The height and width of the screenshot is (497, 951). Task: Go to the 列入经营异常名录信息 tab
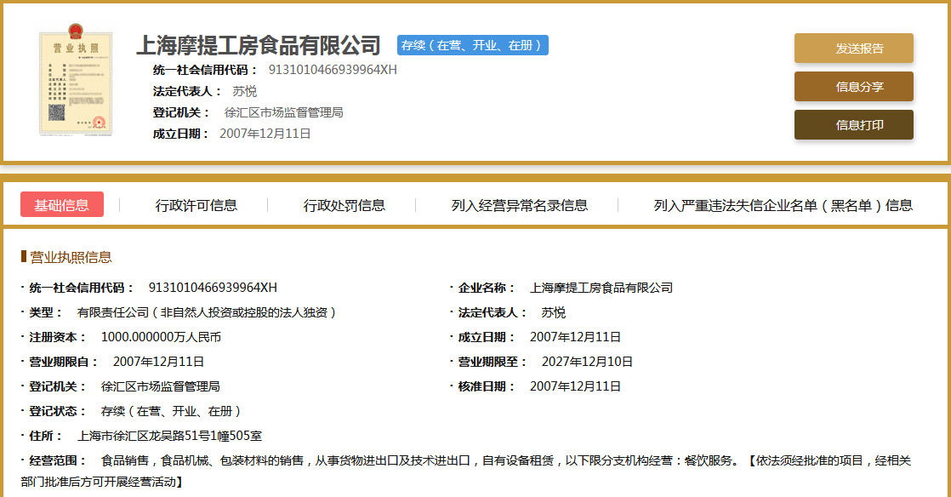click(519, 205)
